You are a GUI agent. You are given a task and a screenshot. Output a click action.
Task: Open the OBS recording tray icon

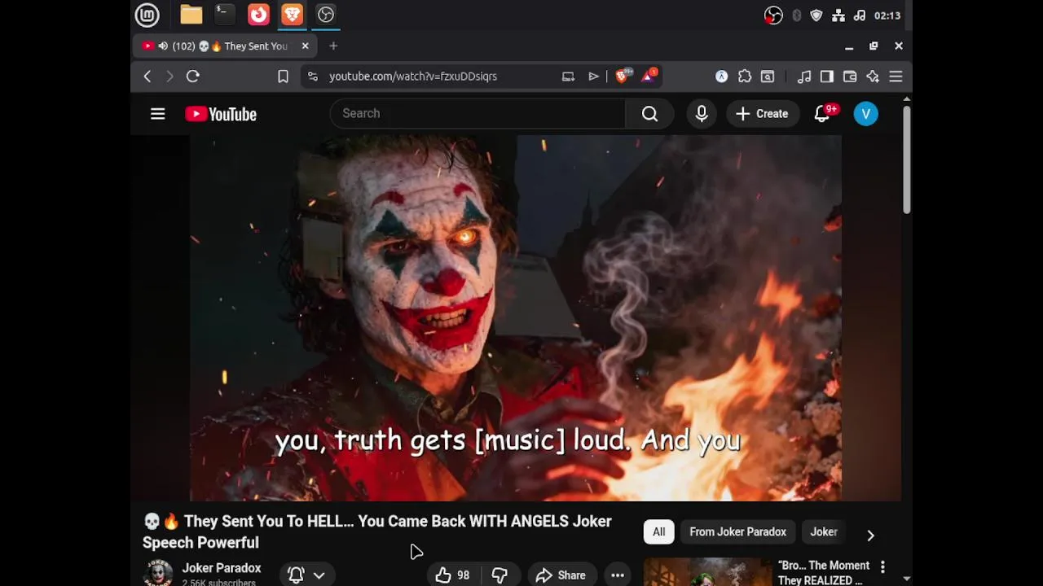click(x=773, y=15)
